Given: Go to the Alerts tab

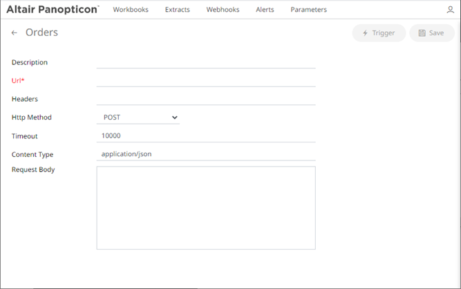Looking at the screenshot, I should [265, 10].
